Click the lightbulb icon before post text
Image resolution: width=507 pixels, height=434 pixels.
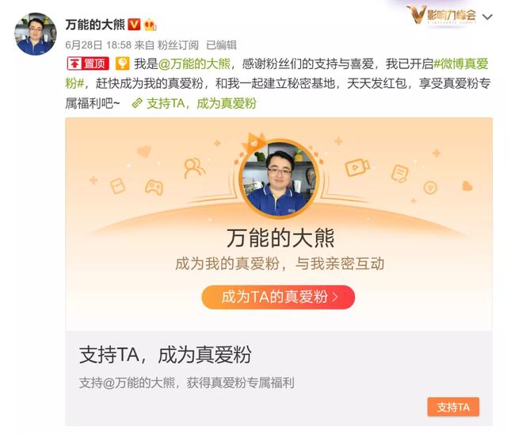tap(122, 63)
